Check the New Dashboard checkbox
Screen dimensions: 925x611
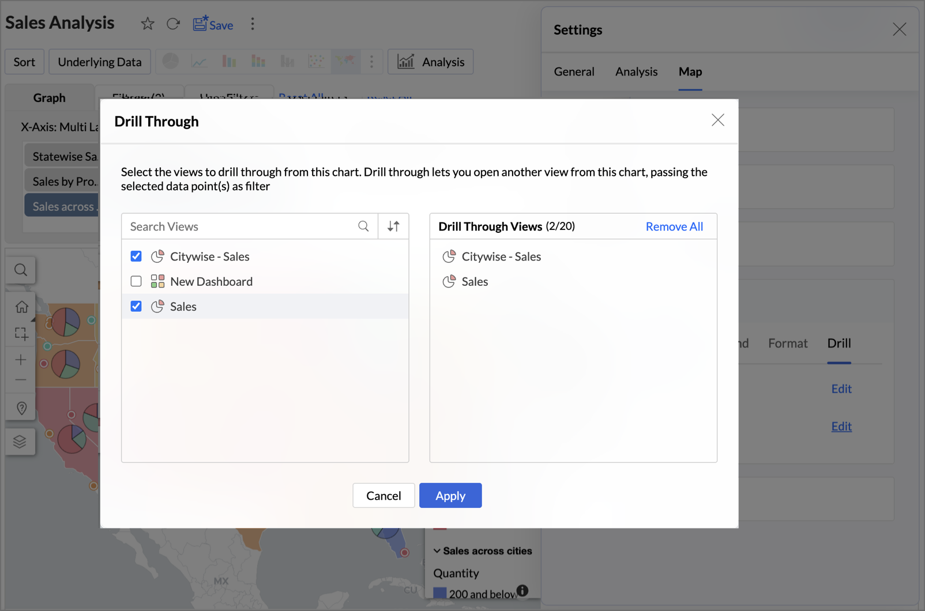[x=136, y=281]
